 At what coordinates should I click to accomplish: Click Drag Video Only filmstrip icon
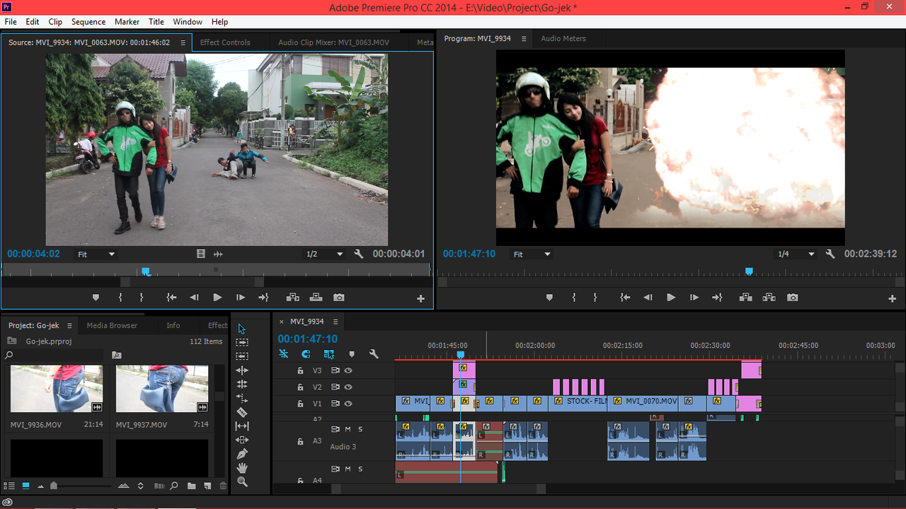click(x=201, y=254)
